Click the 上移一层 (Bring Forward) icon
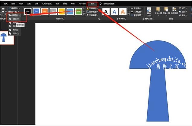The height and width of the screenshot is (126, 192). tap(158, 9)
